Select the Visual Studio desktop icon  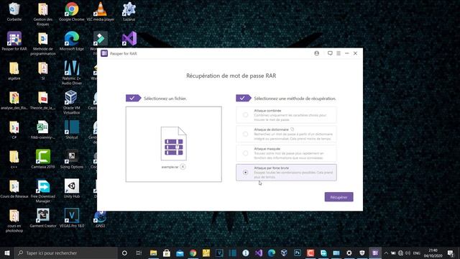click(129, 38)
